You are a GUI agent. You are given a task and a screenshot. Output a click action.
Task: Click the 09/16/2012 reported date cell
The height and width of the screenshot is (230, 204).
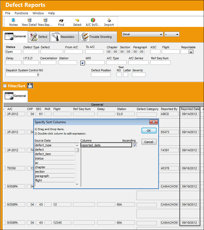pyautogui.click(x=189, y=168)
